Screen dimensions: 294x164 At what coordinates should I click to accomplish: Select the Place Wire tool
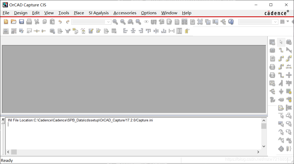281,50
